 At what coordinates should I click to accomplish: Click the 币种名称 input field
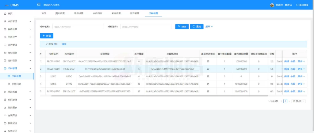click(78, 27)
